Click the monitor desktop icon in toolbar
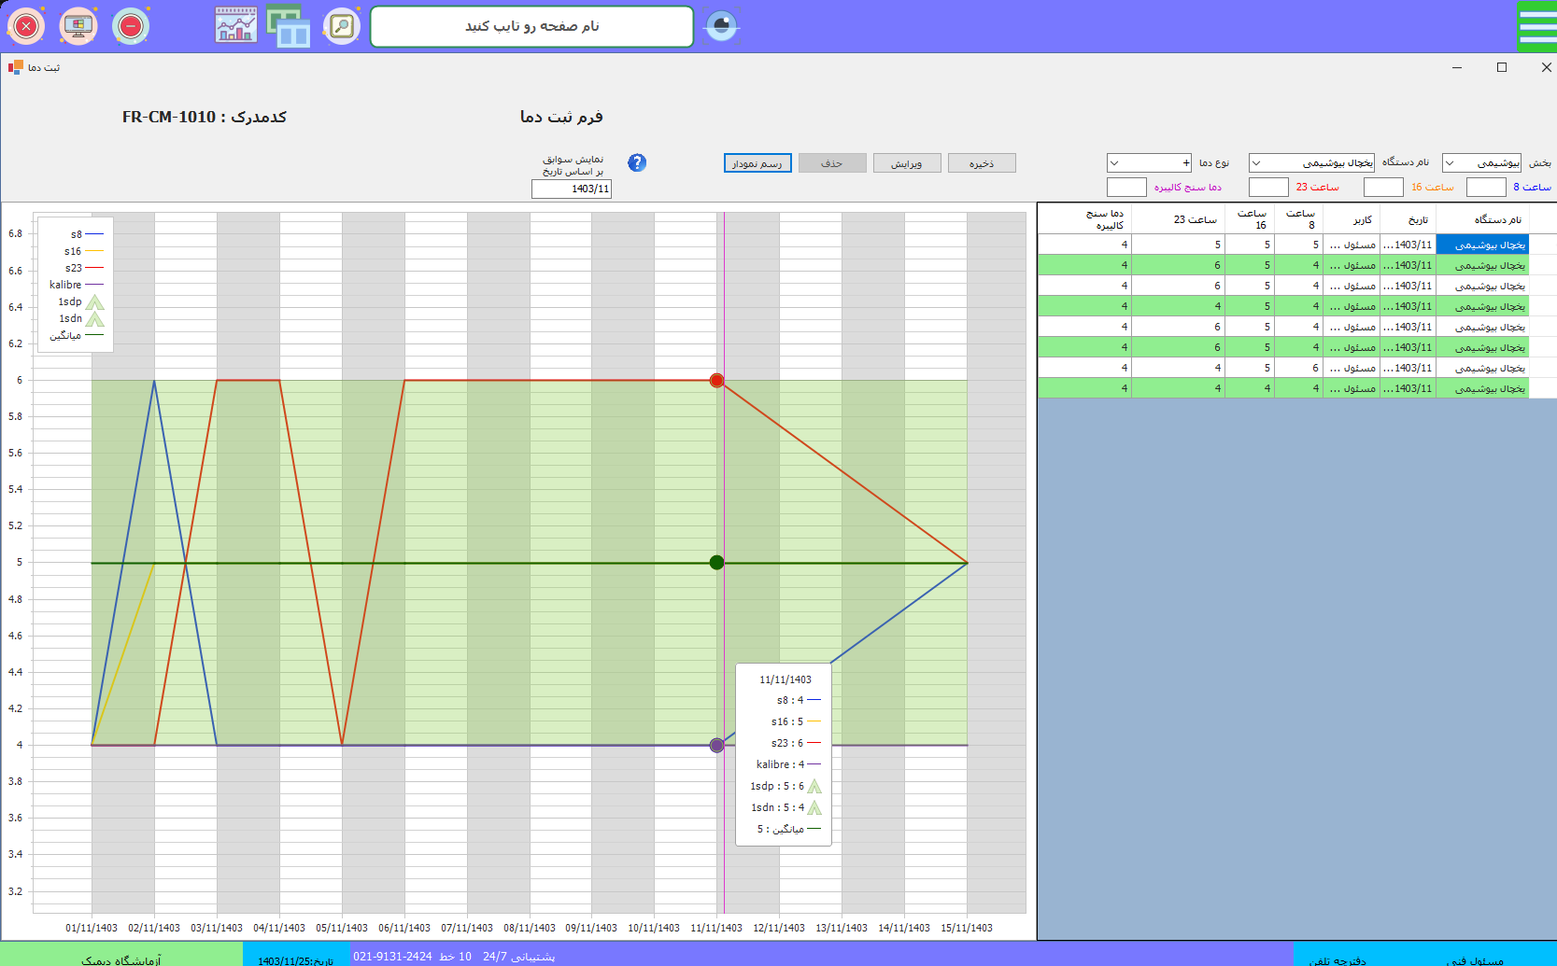 coord(78,26)
